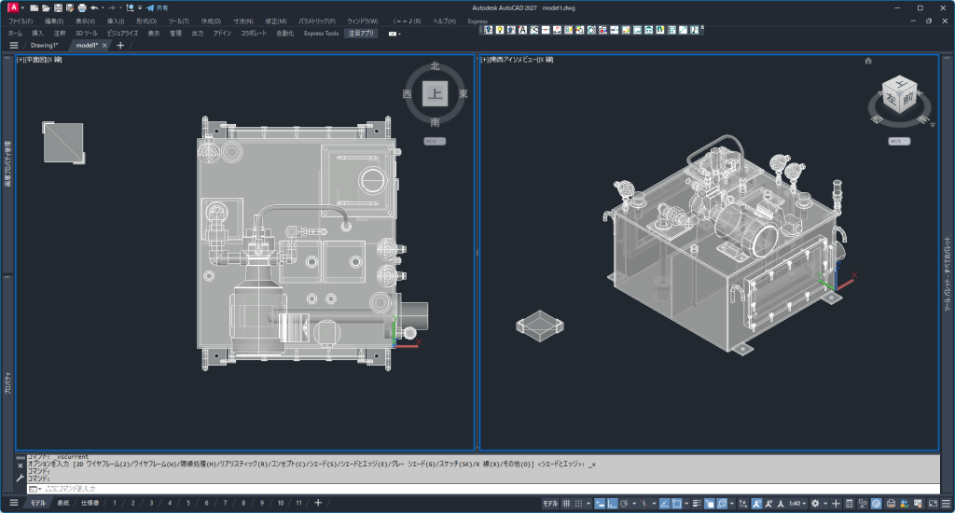Click the command line input field
Screen dimensions: 955x513
point(280,489)
